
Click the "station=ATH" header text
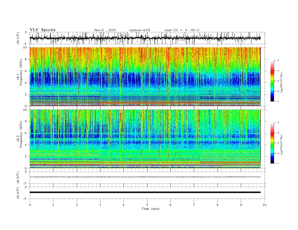[140, 30]
